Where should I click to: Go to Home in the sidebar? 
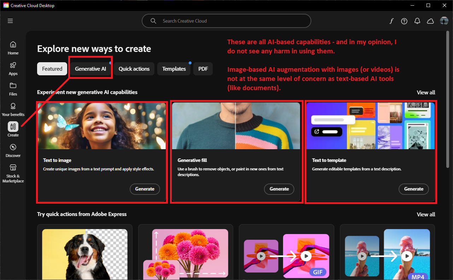[13, 48]
